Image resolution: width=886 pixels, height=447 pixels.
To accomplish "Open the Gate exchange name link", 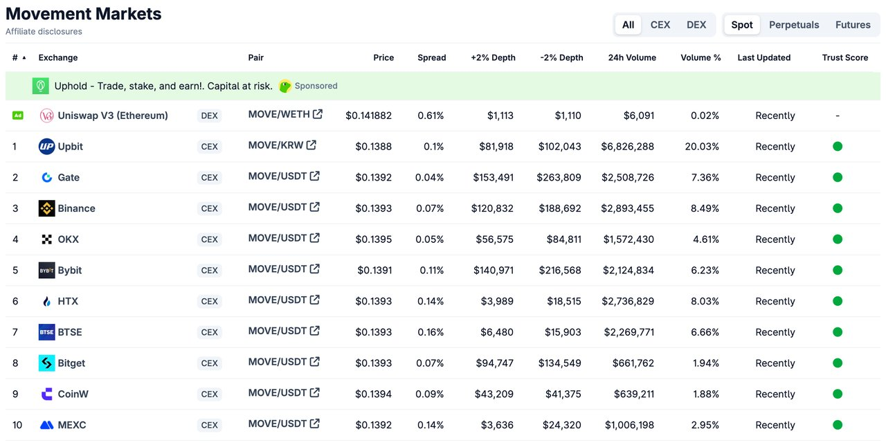I will tap(69, 177).
